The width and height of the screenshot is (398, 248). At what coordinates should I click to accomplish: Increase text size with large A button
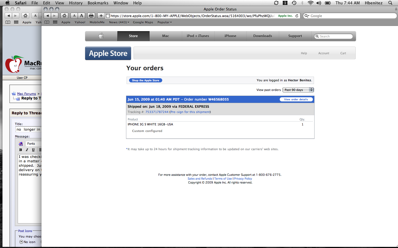pyautogui.click(x=82, y=16)
